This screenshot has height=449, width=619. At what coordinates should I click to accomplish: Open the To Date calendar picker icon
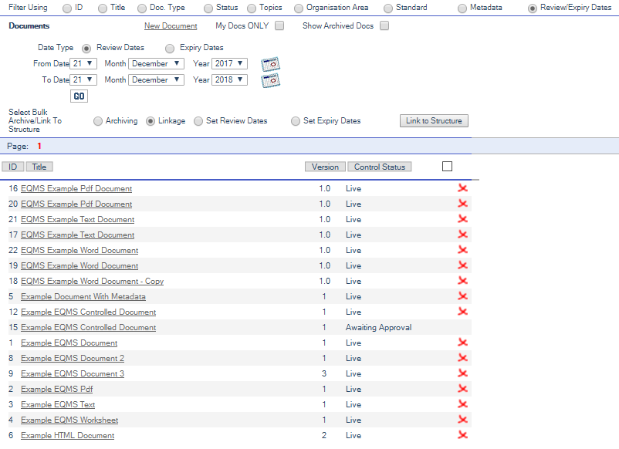click(x=270, y=80)
